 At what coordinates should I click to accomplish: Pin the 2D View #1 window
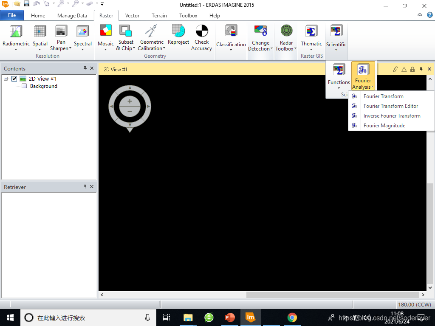click(421, 69)
